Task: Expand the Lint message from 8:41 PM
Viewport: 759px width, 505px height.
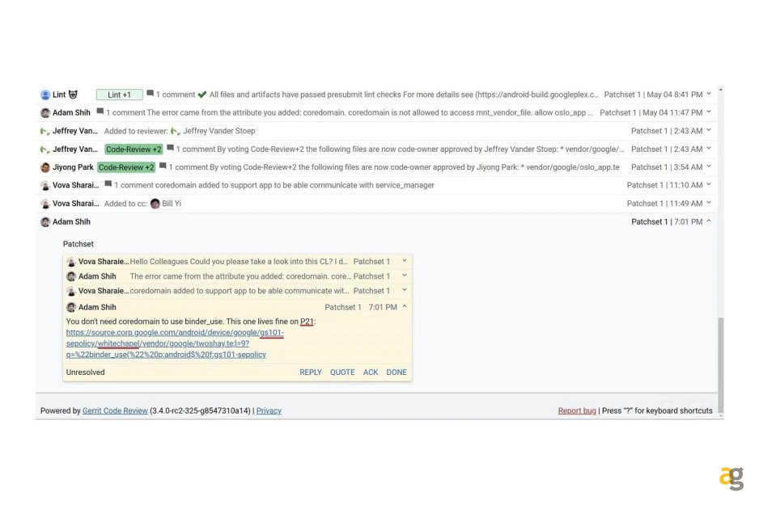Action: click(709, 95)
